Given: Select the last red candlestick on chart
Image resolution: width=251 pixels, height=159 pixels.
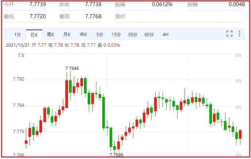Looking at the screenshot, I should pos(240,134).
